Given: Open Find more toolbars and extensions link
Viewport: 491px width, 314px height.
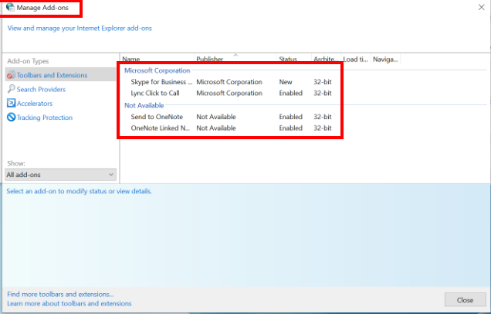Looking at the screenshot, I should point(60,295).
